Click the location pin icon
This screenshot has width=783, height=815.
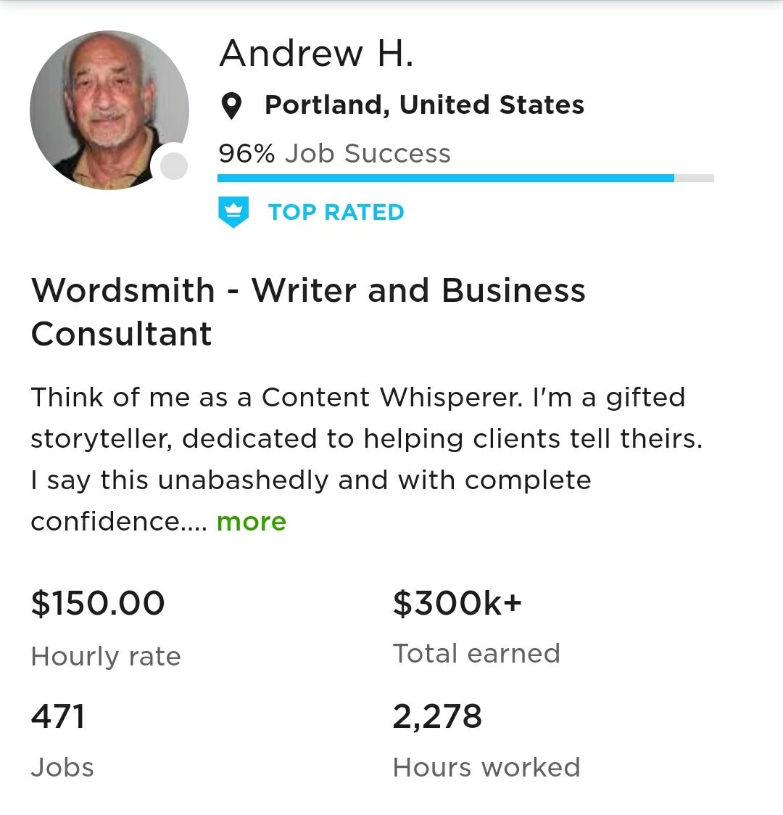point(231,106)
